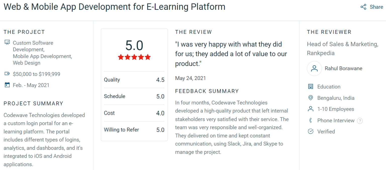Click the Education industry building icon
386x170 pixels.
pyautogui.click(x=311, y=86)
